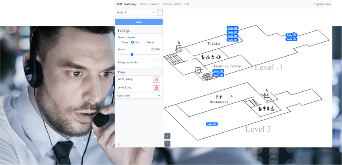Click the Level_-1.png plan entry
The width and height of the screenshot is (342, 165).
point(125,79)
